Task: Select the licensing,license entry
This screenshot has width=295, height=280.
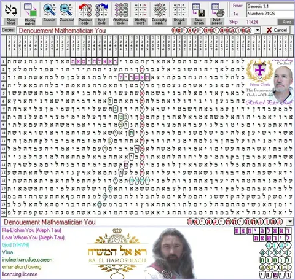Action: pos(20,274)
